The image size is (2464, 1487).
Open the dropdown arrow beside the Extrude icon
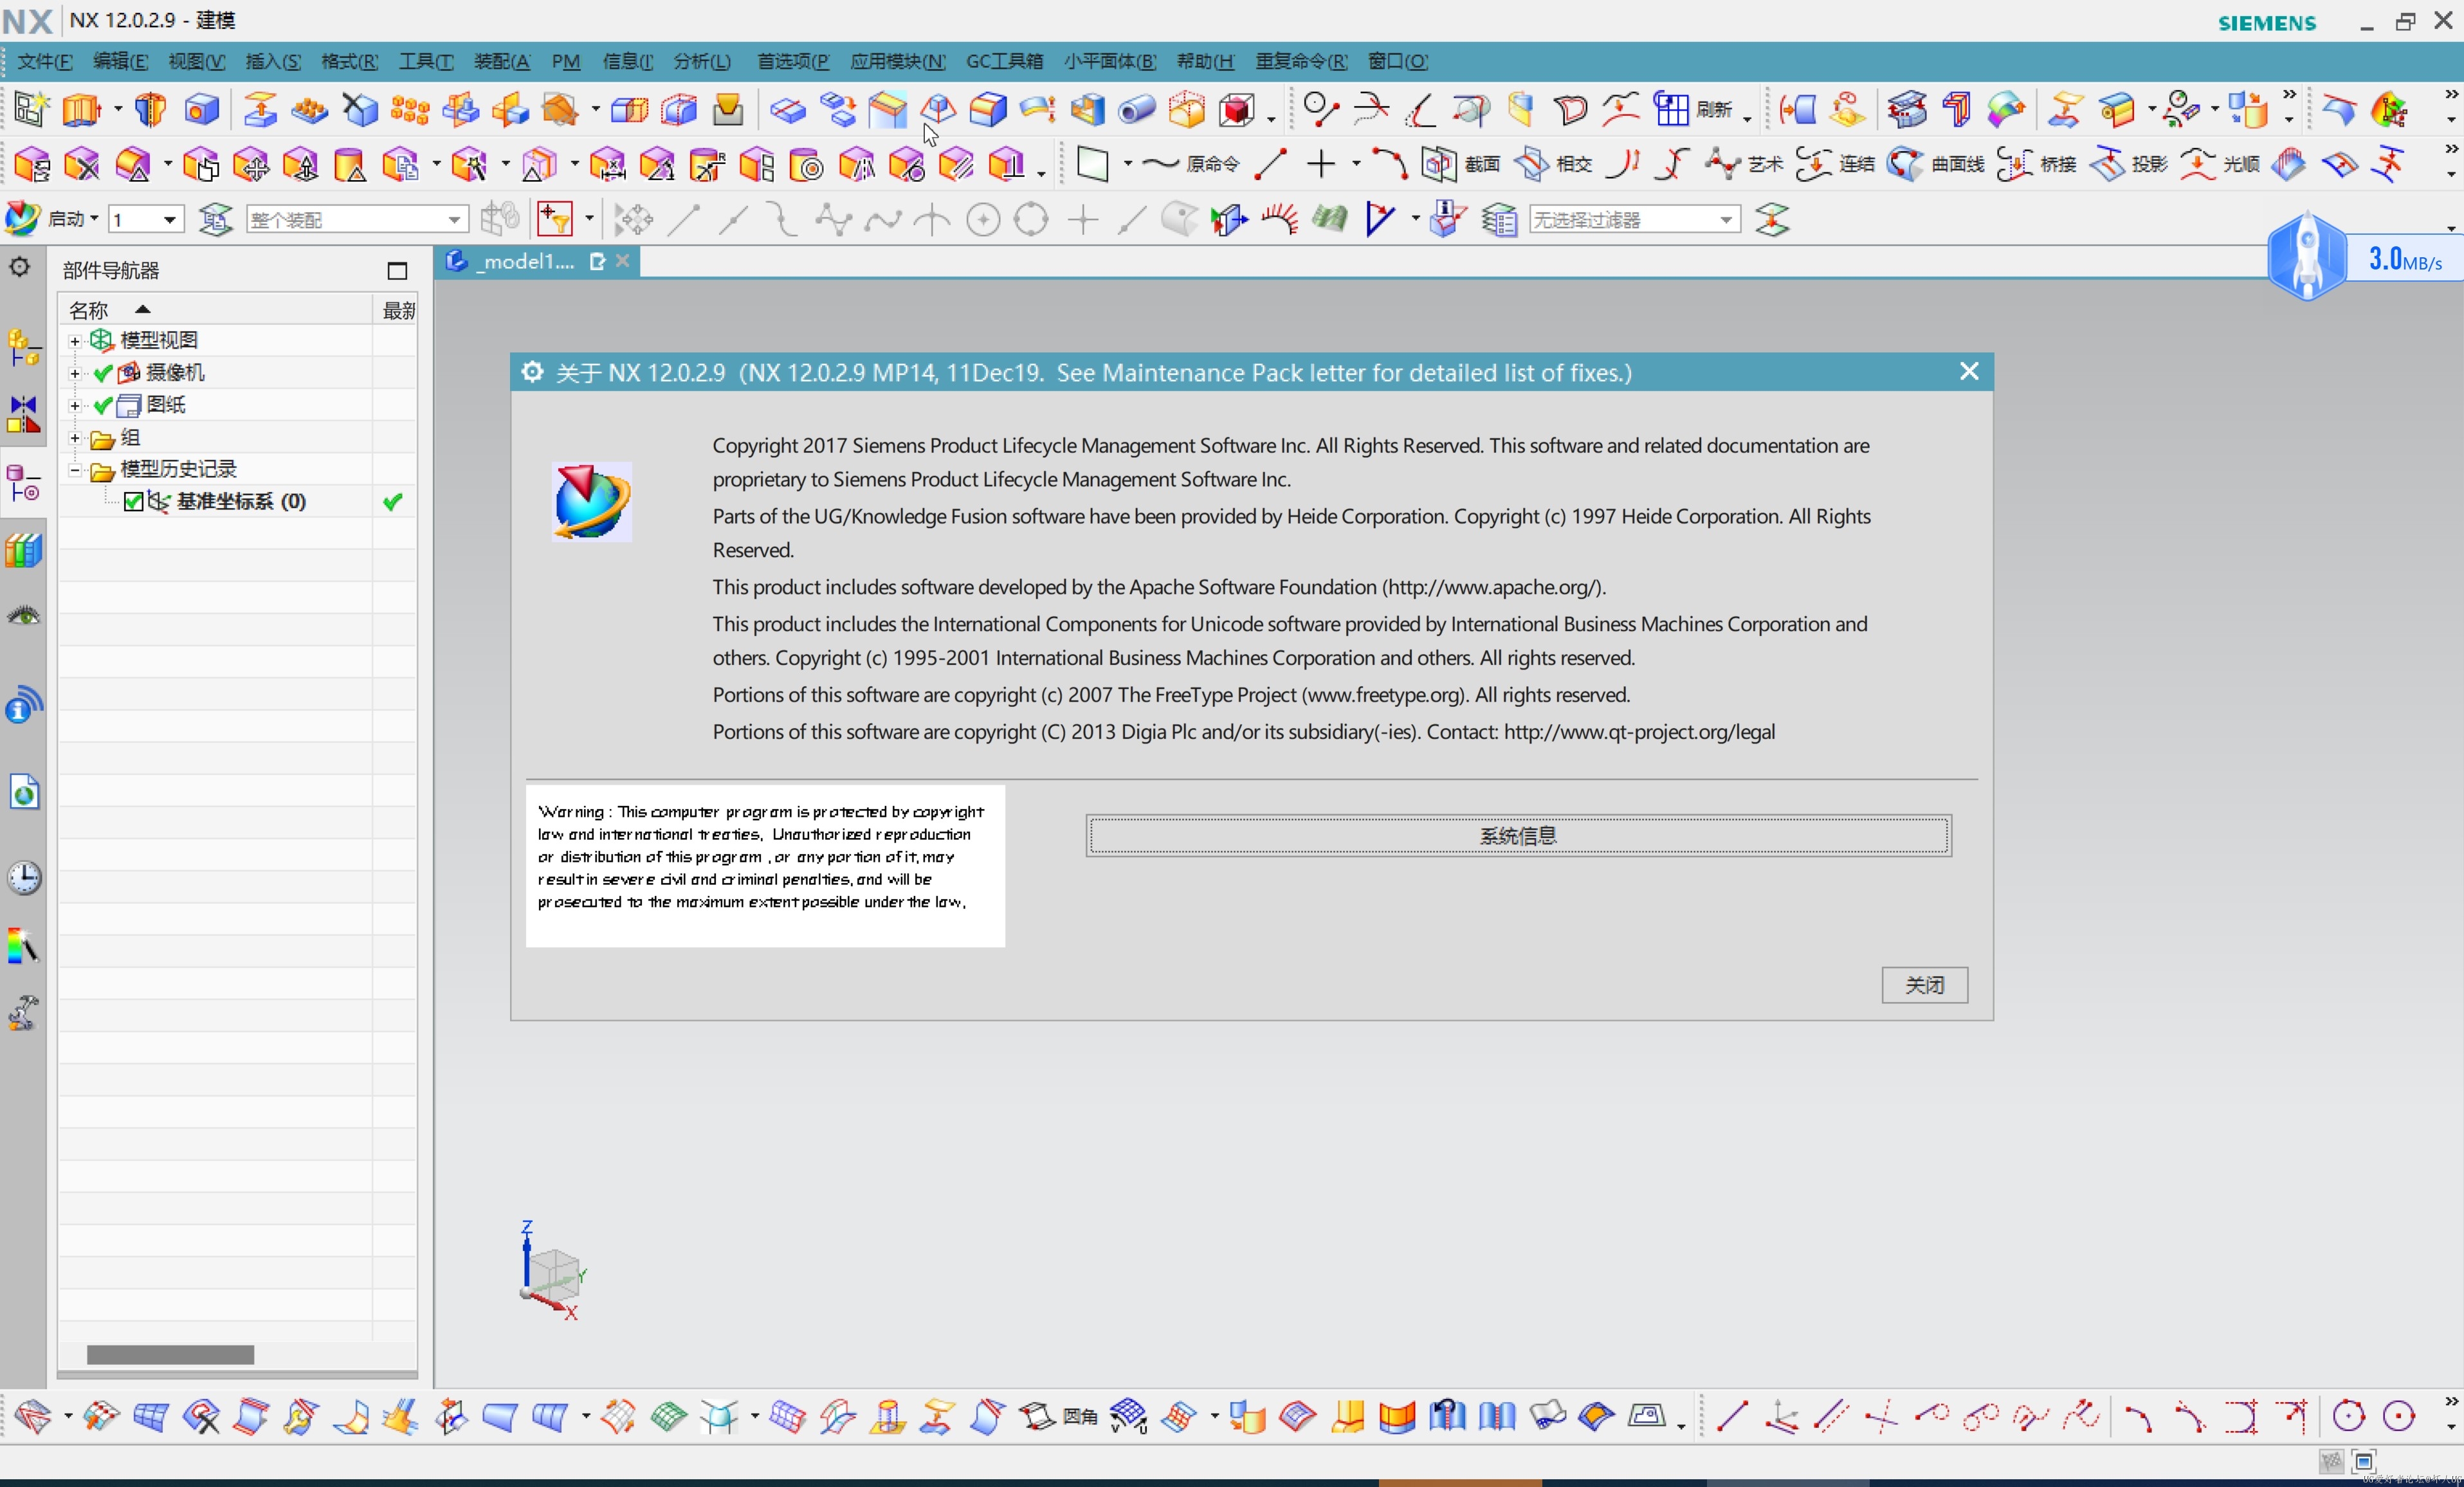(117, 109)
